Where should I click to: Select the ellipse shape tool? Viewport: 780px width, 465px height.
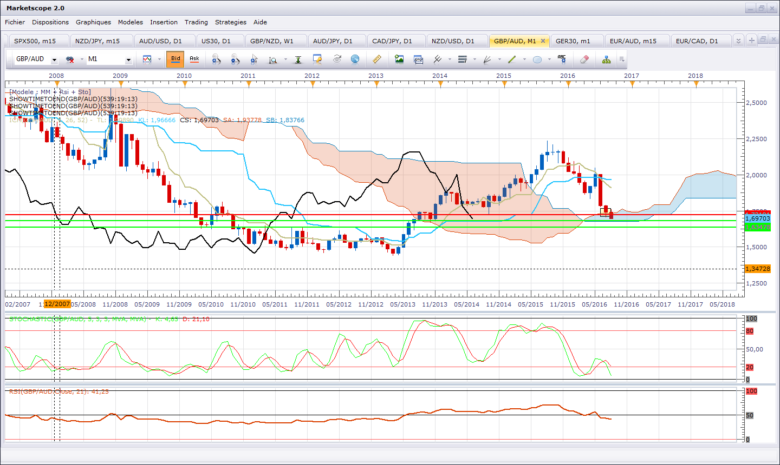point(537,59)
